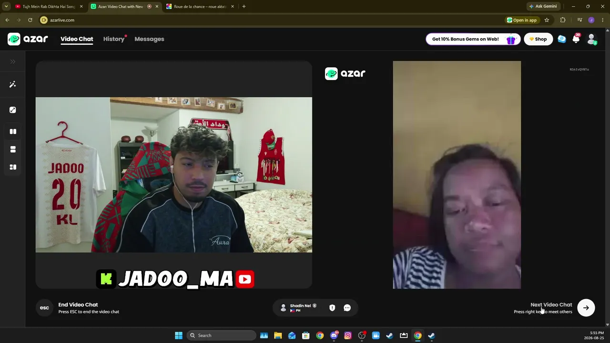Reload the page
Image resolution: width=610 pixels, height=343 pixels.
(x=30, y=20)
